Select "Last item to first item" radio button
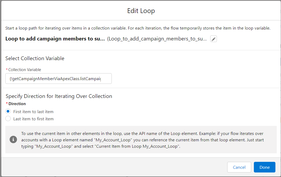This screenshot has height=177, width=281. click(x=8, y=119)
